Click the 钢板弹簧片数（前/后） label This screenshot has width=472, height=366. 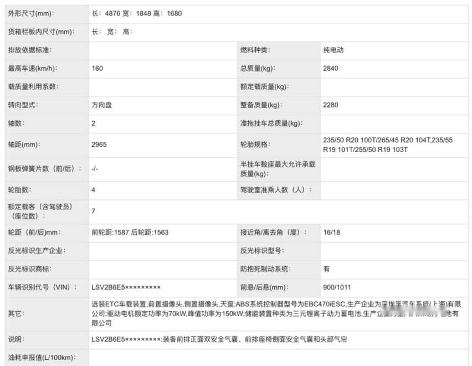click(x=44, y=168)
